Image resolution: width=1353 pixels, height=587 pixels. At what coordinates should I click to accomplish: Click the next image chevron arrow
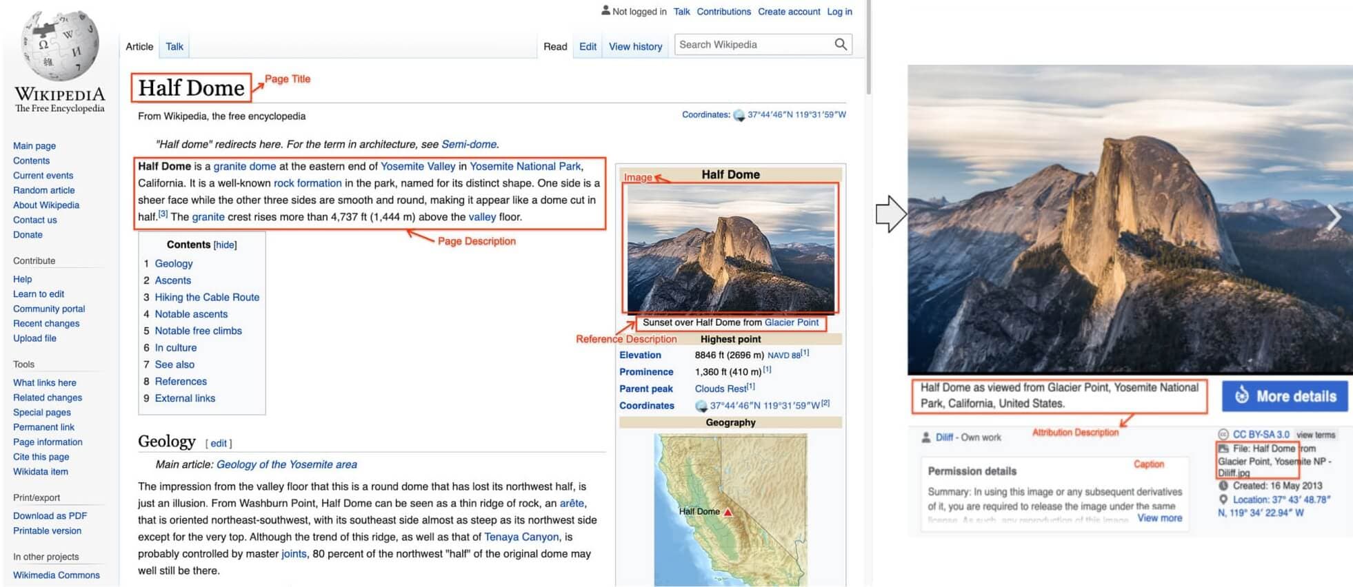pyautogui.click(x=1334, y=217)
